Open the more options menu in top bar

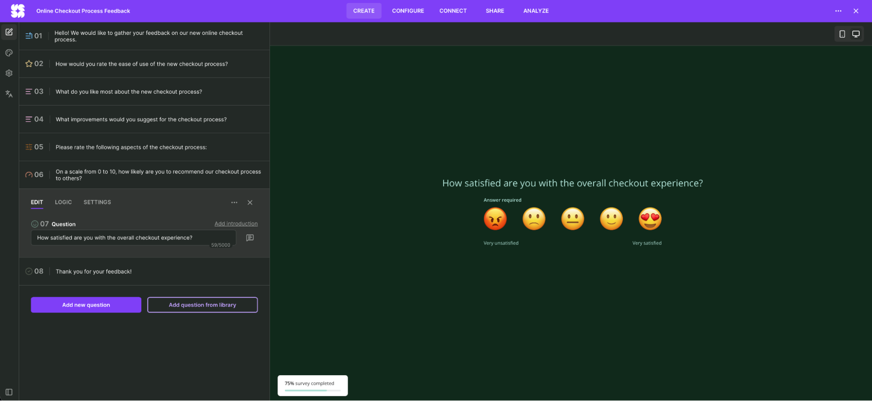pos(838,11)
